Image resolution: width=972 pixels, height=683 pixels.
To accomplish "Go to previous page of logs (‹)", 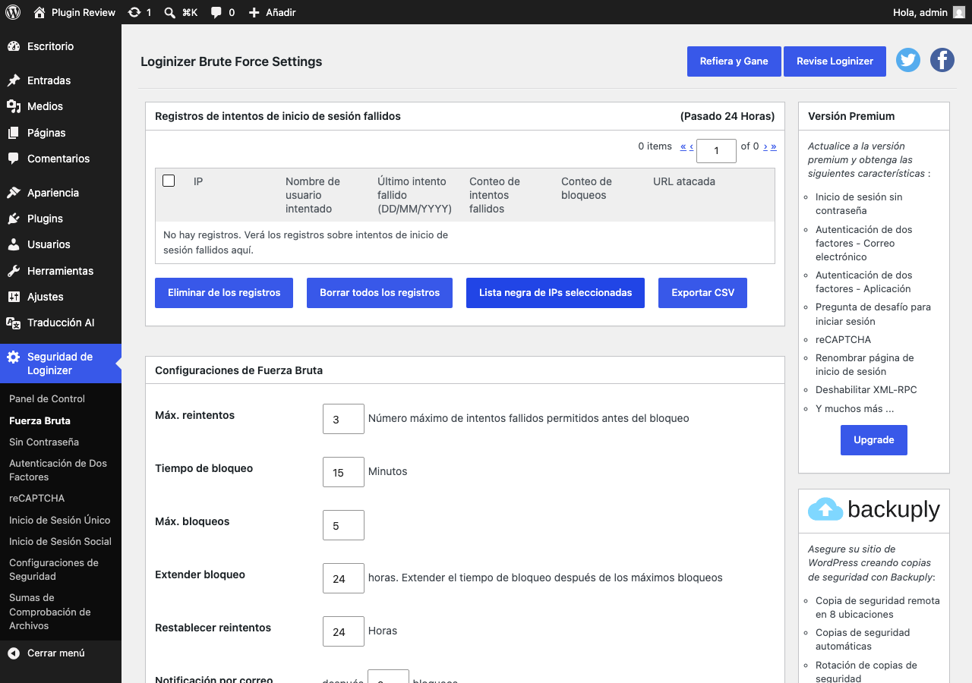I will 691,146.
